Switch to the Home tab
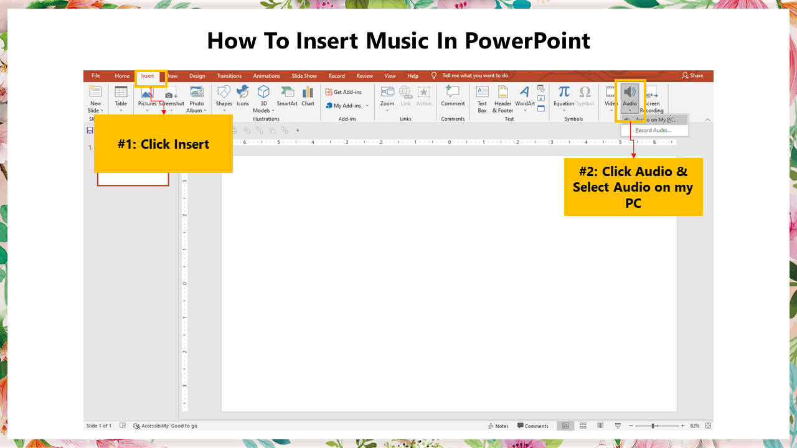The image size is (797, 448). [x=122, y=76]
